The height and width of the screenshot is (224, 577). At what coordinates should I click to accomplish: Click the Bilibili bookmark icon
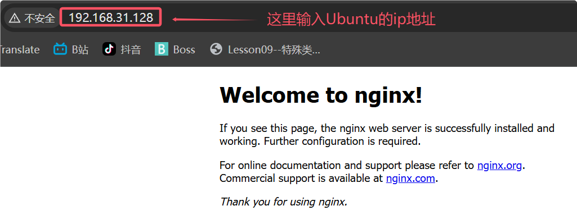click(x=60, y=49)
